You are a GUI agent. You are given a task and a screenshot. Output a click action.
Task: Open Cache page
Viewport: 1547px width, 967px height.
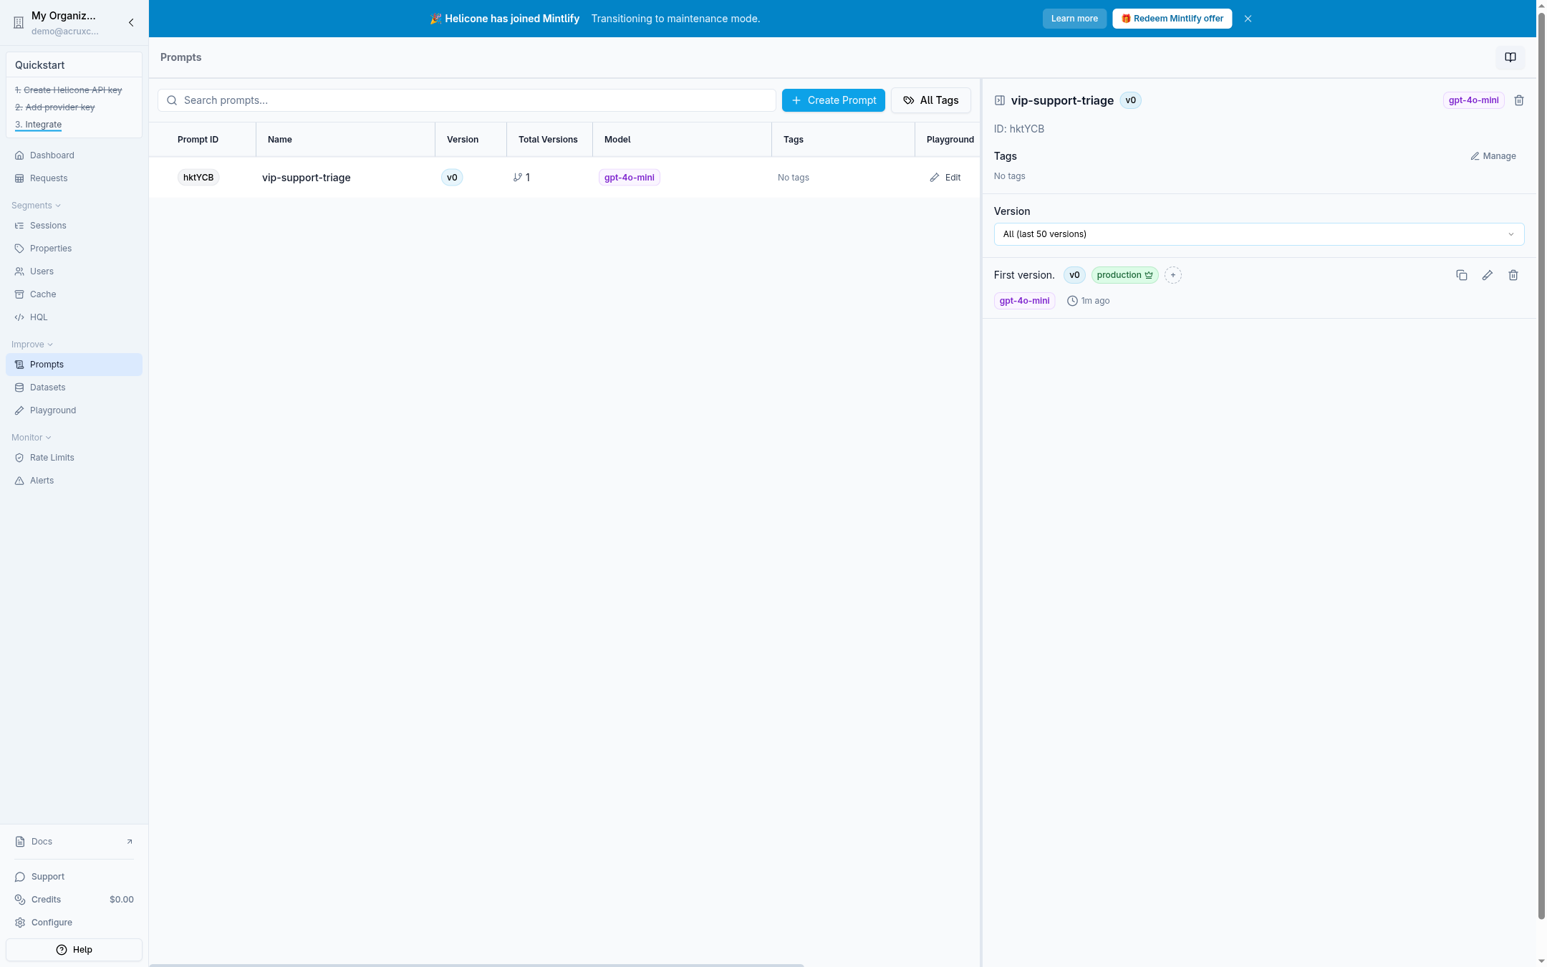click(74, 294)
